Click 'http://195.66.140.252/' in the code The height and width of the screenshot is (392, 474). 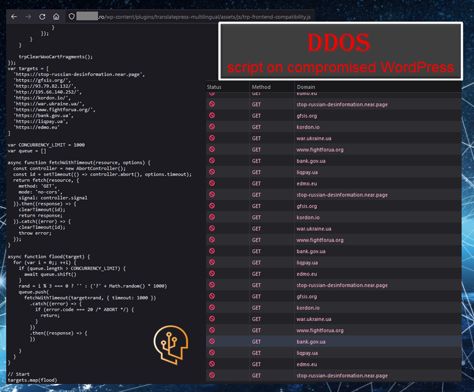click(48, 92)
